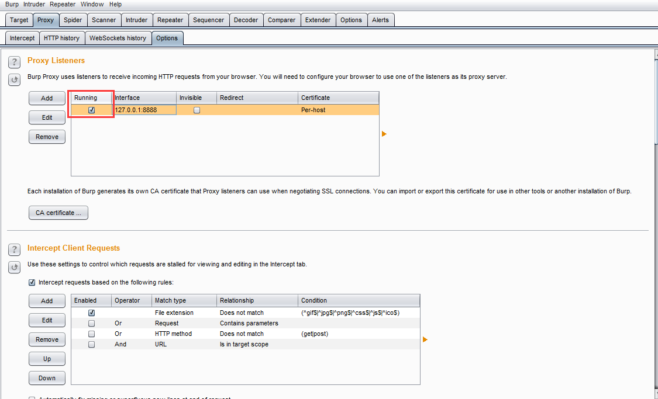Click the Match type column header

click(x=184, y=300)
